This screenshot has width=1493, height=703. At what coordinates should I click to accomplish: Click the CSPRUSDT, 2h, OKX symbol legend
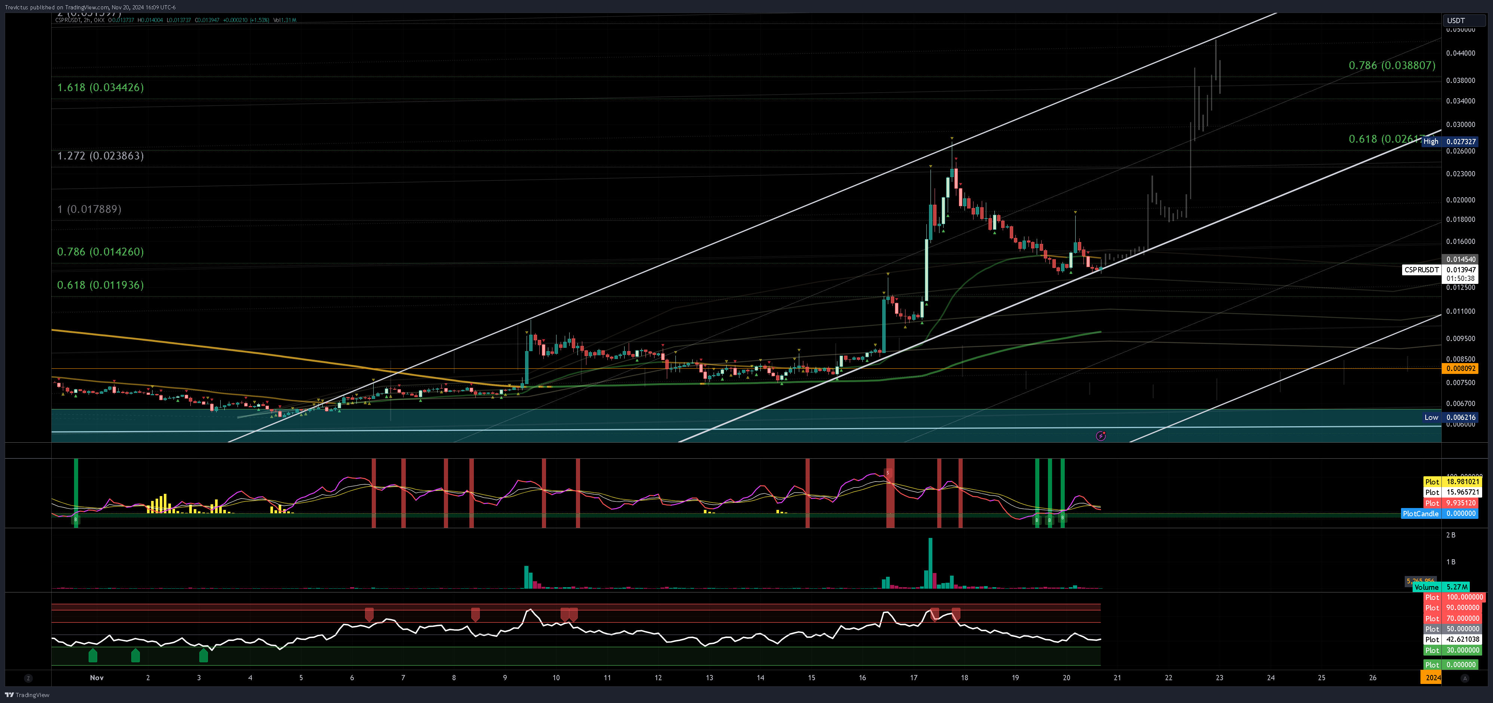79,20
